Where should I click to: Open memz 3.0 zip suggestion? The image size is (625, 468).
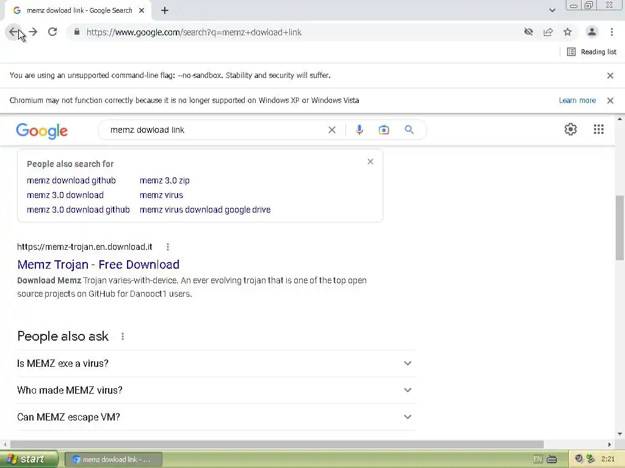tap(165, 180)
